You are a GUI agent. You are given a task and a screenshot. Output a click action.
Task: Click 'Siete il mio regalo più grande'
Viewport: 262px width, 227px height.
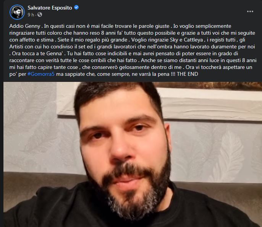click(x=92, y=40)
